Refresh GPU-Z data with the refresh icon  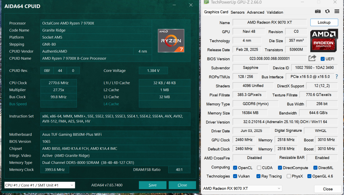[327, 11]
